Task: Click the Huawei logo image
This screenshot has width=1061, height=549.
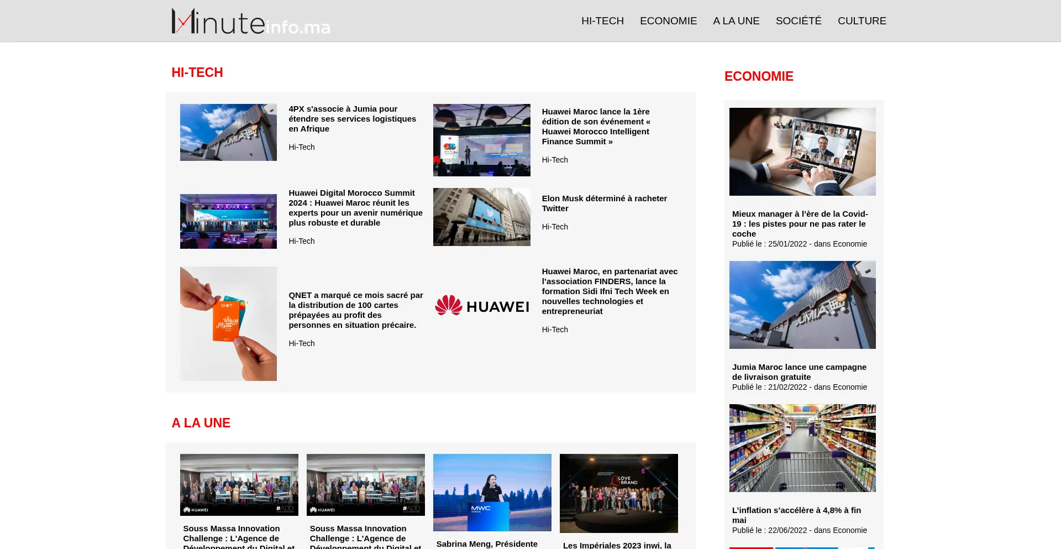Action: click(x=482, y=305)
